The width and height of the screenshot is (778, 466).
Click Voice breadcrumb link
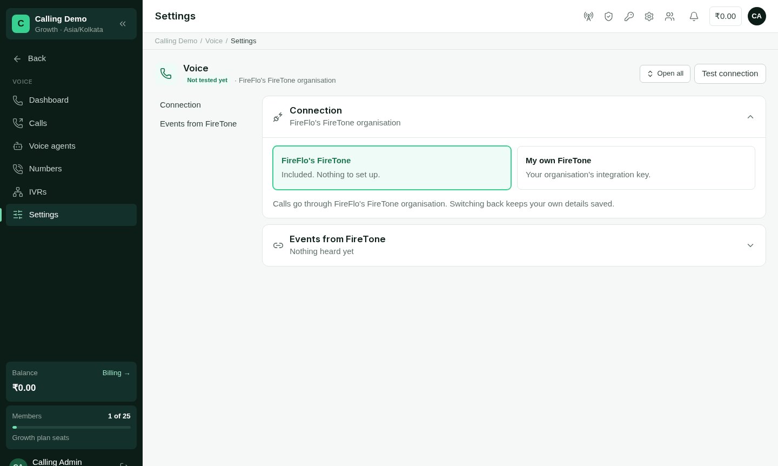pyautogui.click(x=214, y=41)
